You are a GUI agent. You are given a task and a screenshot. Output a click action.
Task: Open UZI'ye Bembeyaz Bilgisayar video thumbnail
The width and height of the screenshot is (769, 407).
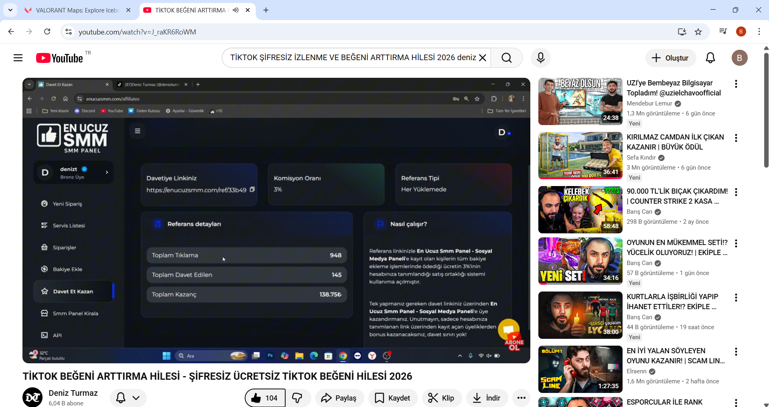pyautogui.click(x=580, y=101)
